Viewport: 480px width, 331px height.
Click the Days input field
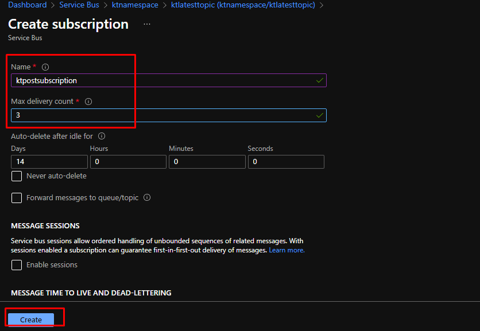pyautogui.click(x=49, y=162)
